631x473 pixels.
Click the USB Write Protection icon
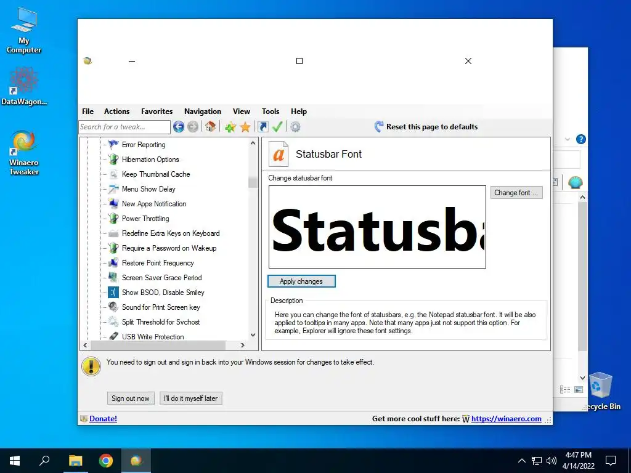(x=113, y=336)
